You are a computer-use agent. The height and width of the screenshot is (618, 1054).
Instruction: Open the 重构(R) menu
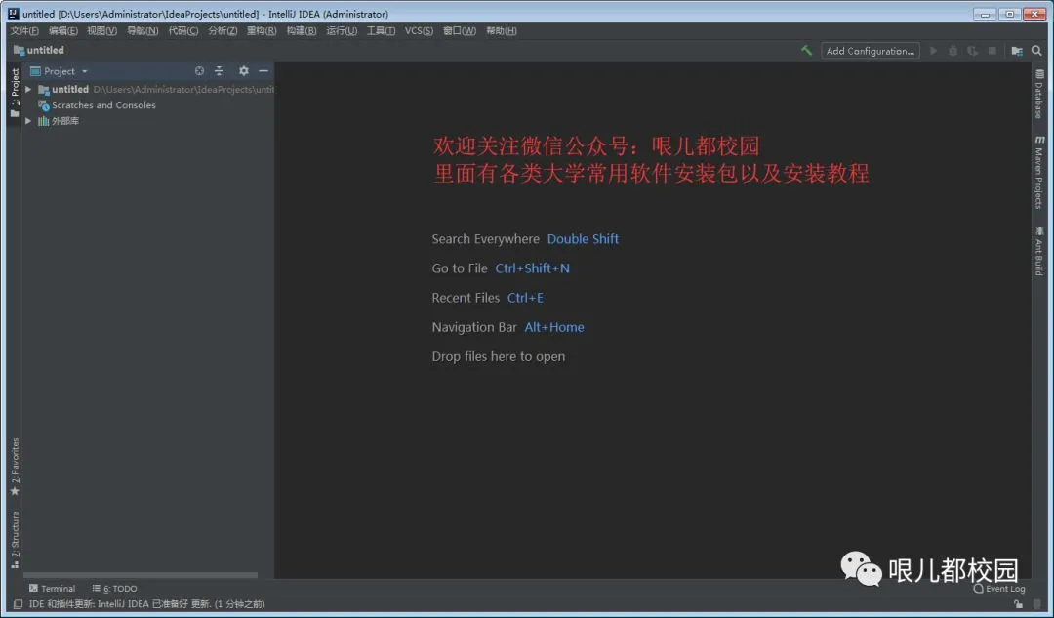click(x=262, y=31)
